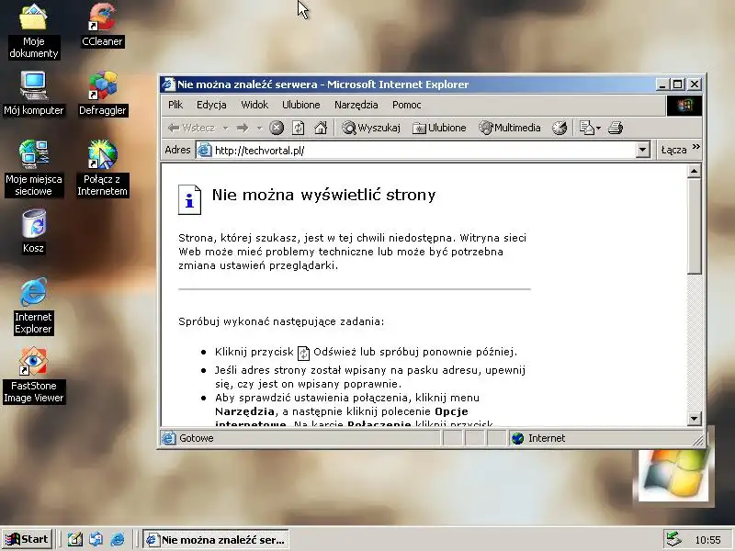The height and width of the screenshot is (551, 735).
Task: Open the Plik menu
Action: [x=175, y=105]
